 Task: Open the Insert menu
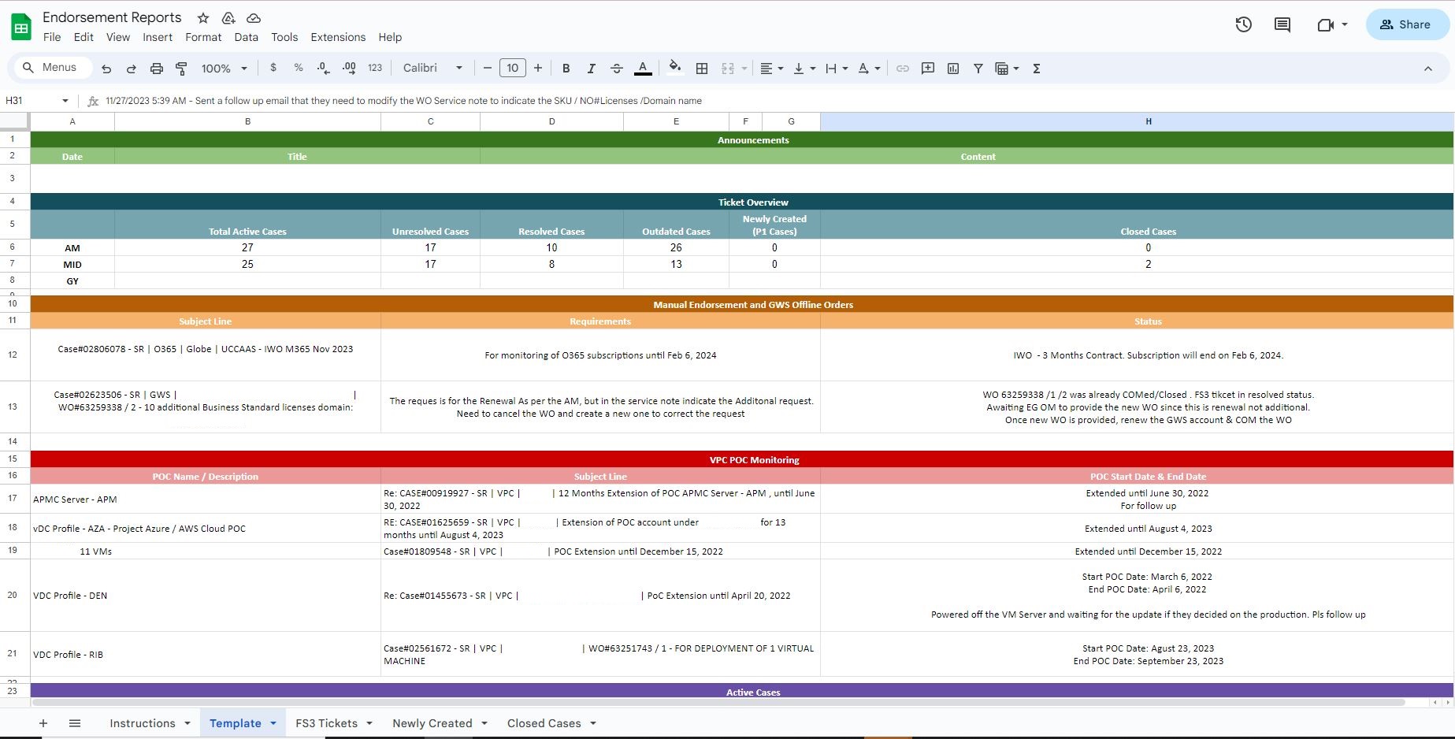point(158,37)
